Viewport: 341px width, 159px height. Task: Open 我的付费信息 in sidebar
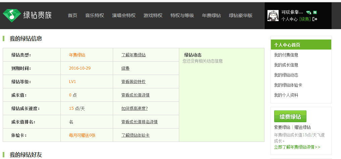[286, 55]
